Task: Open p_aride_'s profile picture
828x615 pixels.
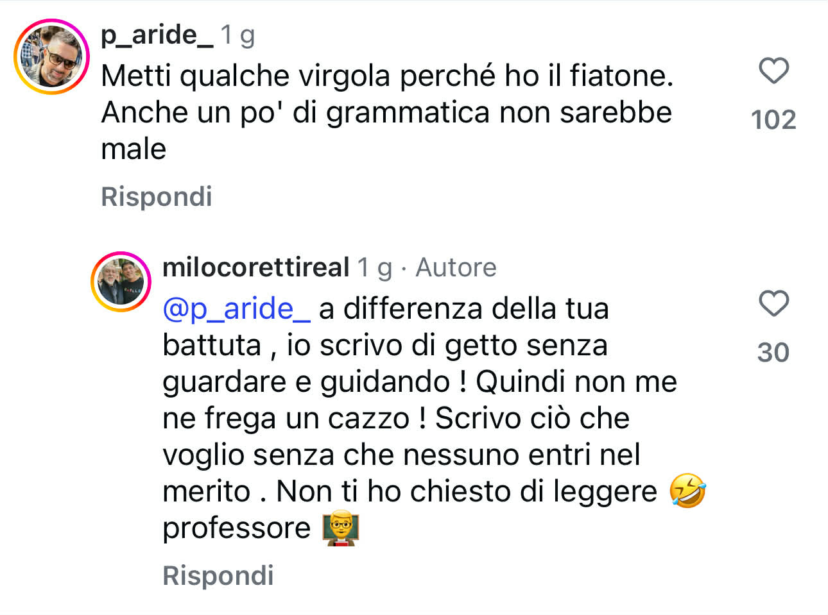Action: point(52,57)
